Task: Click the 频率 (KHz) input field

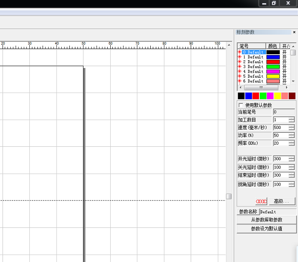Action: click(x=280, y=143)
